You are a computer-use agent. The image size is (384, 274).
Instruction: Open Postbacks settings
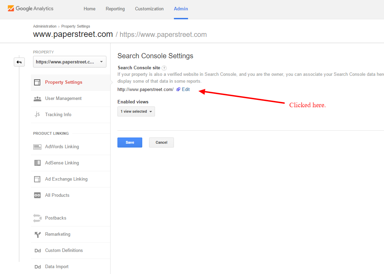tap(71, 218)
